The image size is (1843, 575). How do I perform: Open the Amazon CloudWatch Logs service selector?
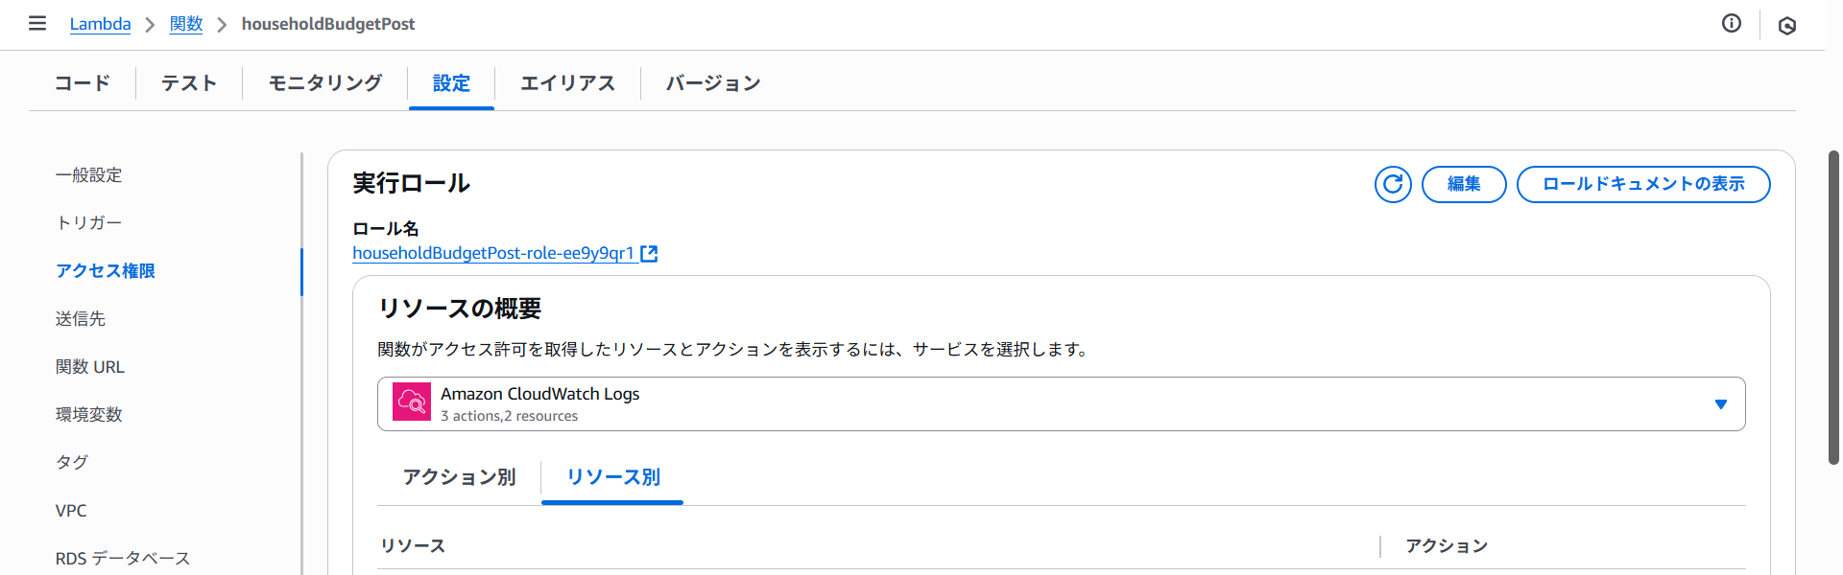click(x=1056, y=403)
